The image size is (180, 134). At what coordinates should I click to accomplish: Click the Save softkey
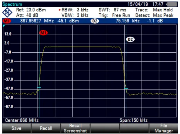tap(16, 128)
